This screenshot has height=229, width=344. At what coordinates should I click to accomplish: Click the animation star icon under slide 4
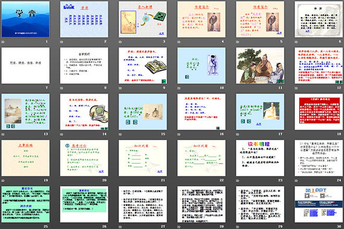(179, 42)
